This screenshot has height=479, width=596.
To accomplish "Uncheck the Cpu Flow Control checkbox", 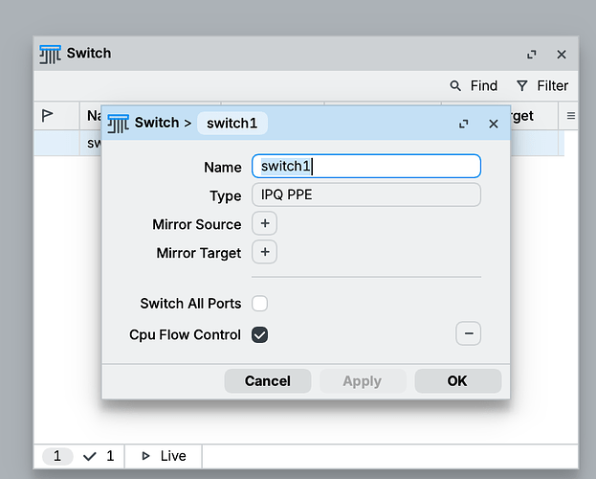I will pyautogui.click(x=259, y=334).
